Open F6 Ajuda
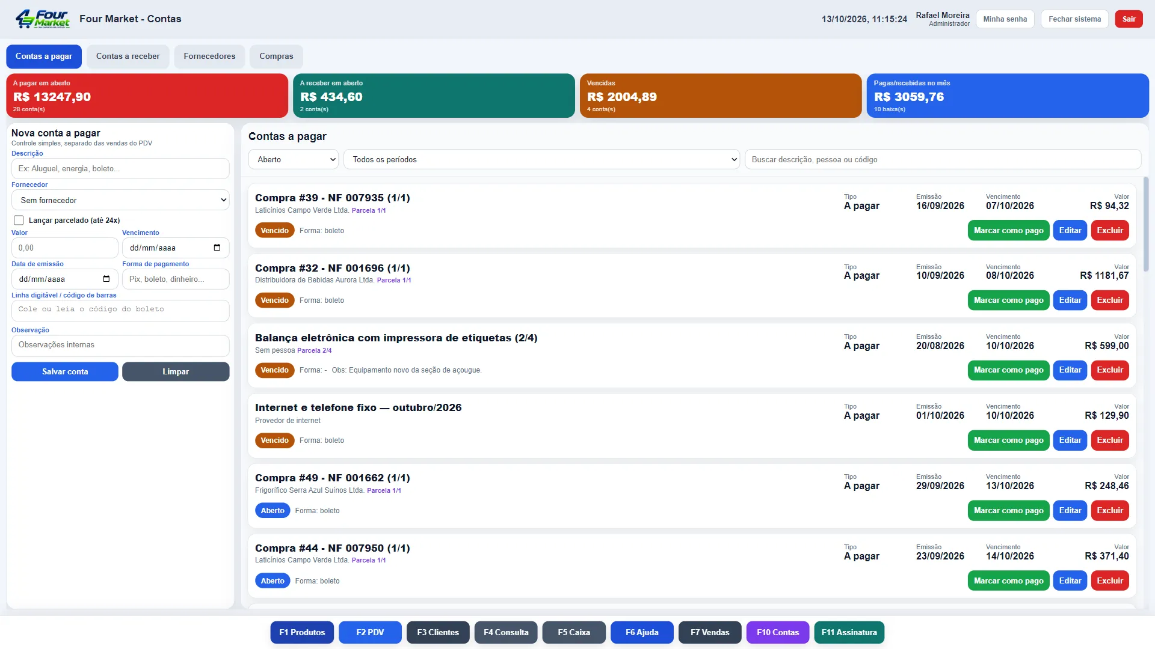This screenshot has width=1155, height=649. [642, 632]
